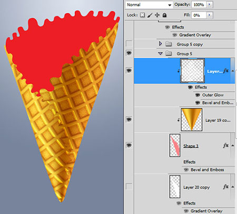Click the Layer 20 copy thumbnail
This screenshot has width=237, height=214.
pos(175,187)
